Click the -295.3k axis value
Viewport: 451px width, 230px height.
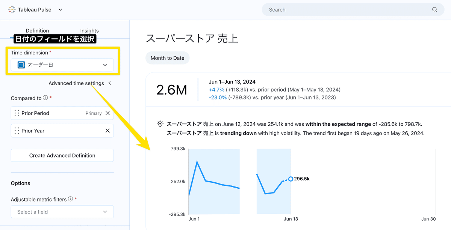(x=177, y=214)
